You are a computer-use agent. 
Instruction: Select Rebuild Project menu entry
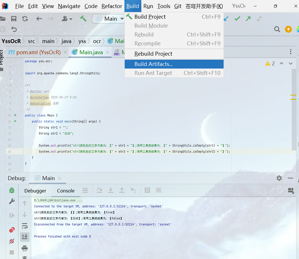pos(174,54)
